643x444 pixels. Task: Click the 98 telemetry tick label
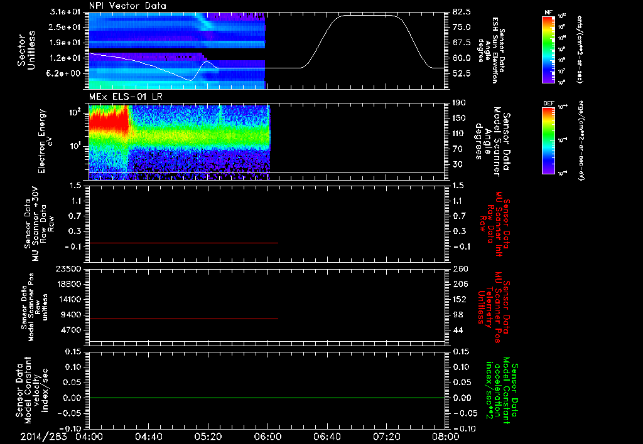tap(458, 315)
